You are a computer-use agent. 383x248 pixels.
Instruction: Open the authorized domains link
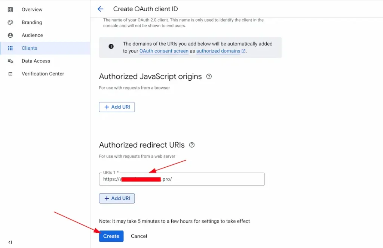point(218,51)
